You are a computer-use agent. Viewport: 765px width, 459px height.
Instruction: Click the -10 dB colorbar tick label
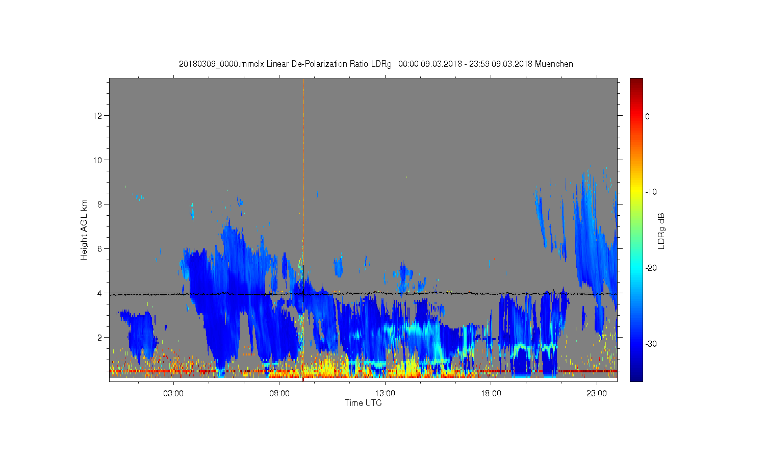651,192
